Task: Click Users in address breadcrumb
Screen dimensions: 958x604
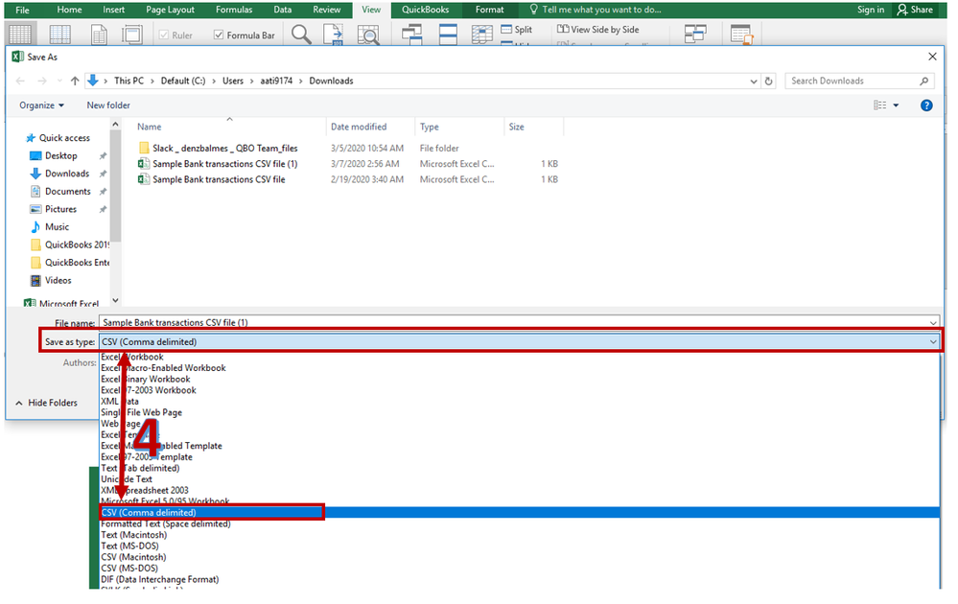Action: coord(233,81)
